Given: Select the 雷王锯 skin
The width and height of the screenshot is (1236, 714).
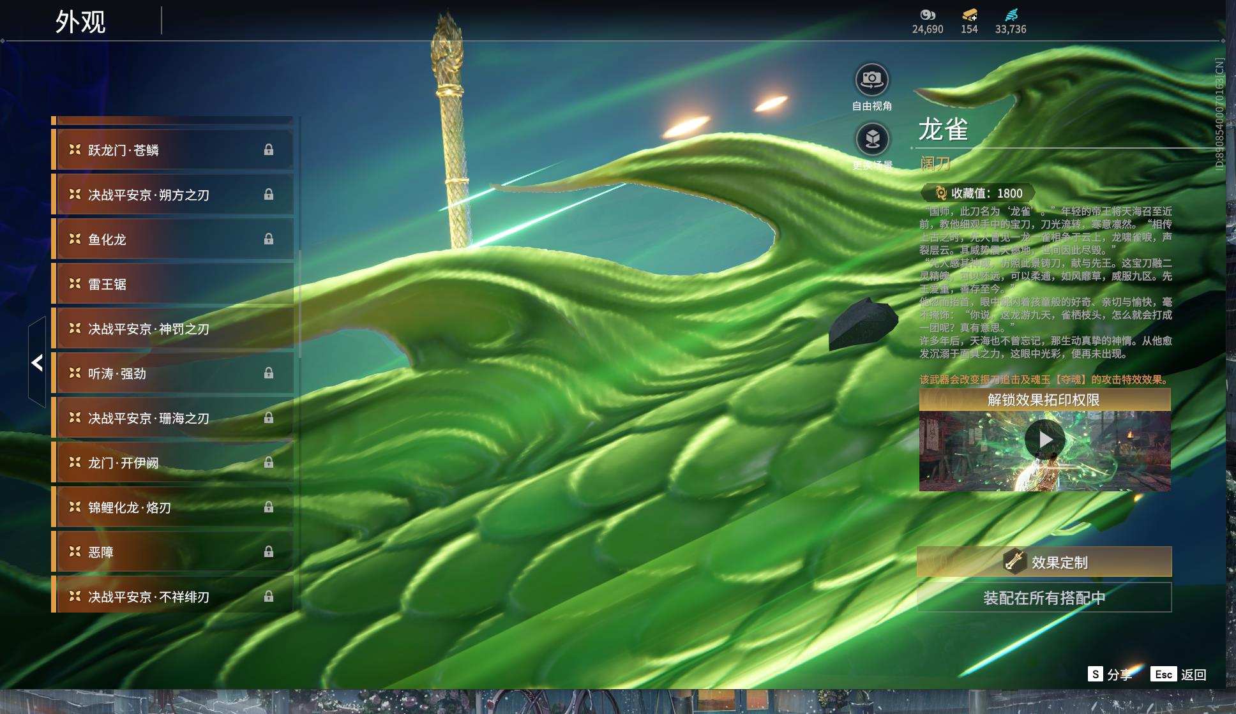Looking at the screenshot, I should point(172,284).
